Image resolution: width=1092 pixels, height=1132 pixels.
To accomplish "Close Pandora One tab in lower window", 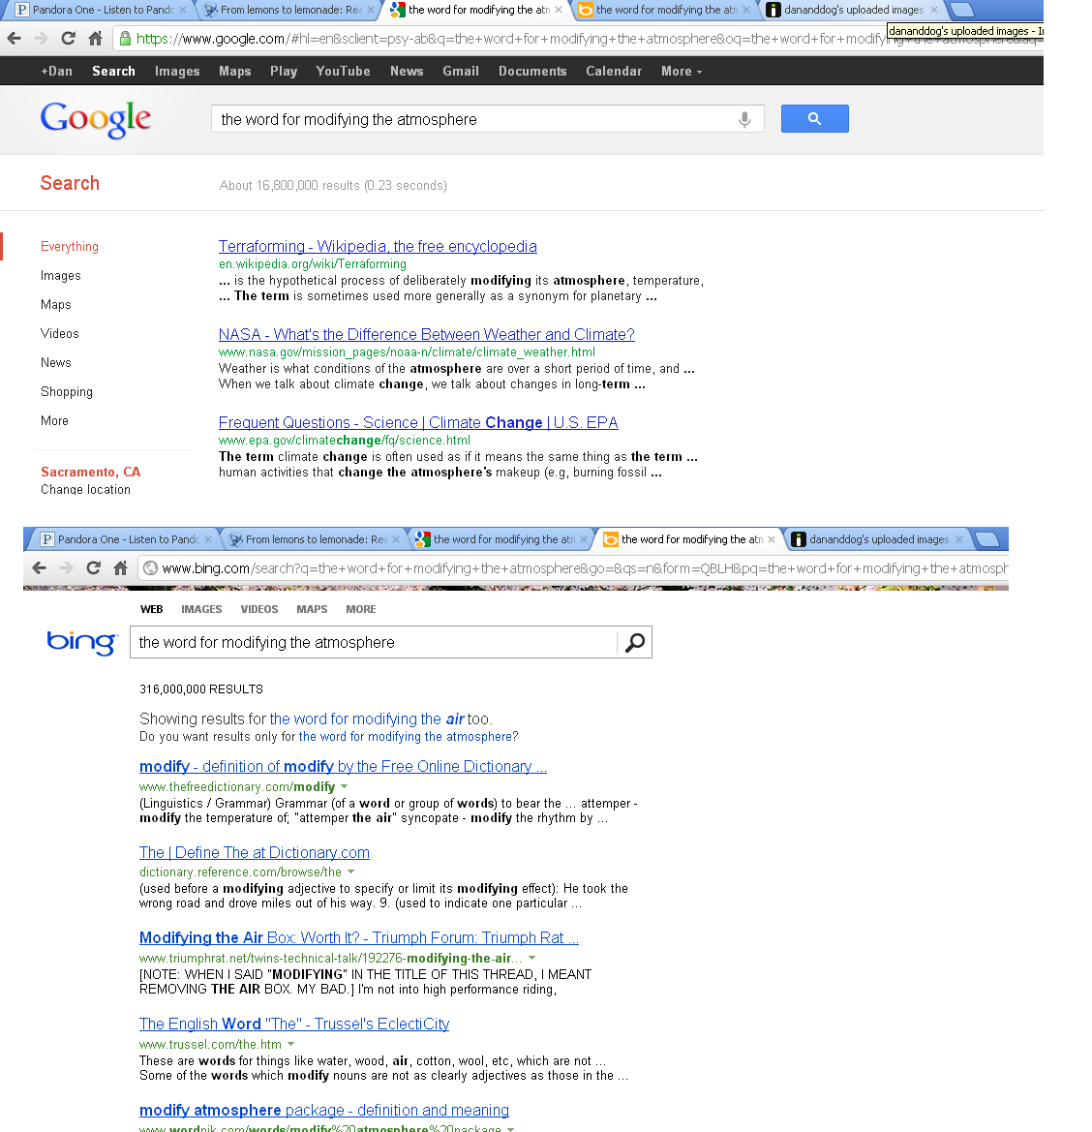I will pos(208,539).
